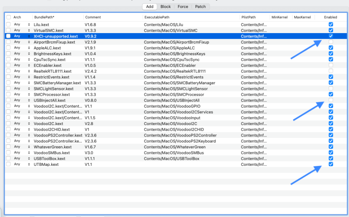Switch to the Block tab
Screen dimensions: 349x217
tap(165, 7)
